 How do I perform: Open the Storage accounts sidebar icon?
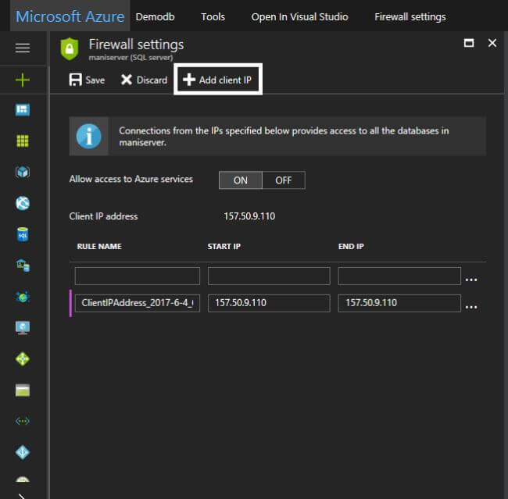point(23,390)
